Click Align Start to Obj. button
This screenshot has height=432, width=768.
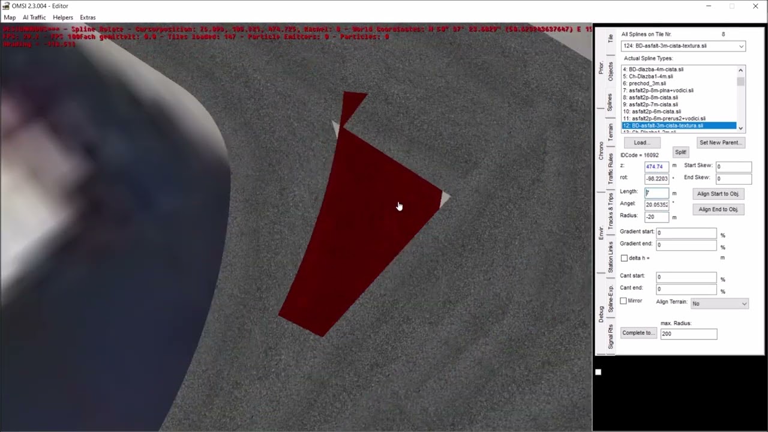[x=718, y=194]
